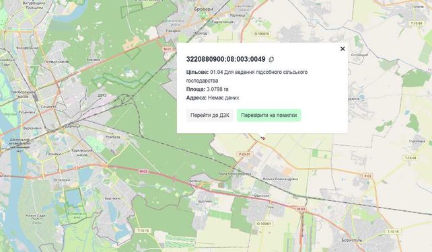Click the Цільове purpose description text
The image size is (432, 252).
point(247,76)
